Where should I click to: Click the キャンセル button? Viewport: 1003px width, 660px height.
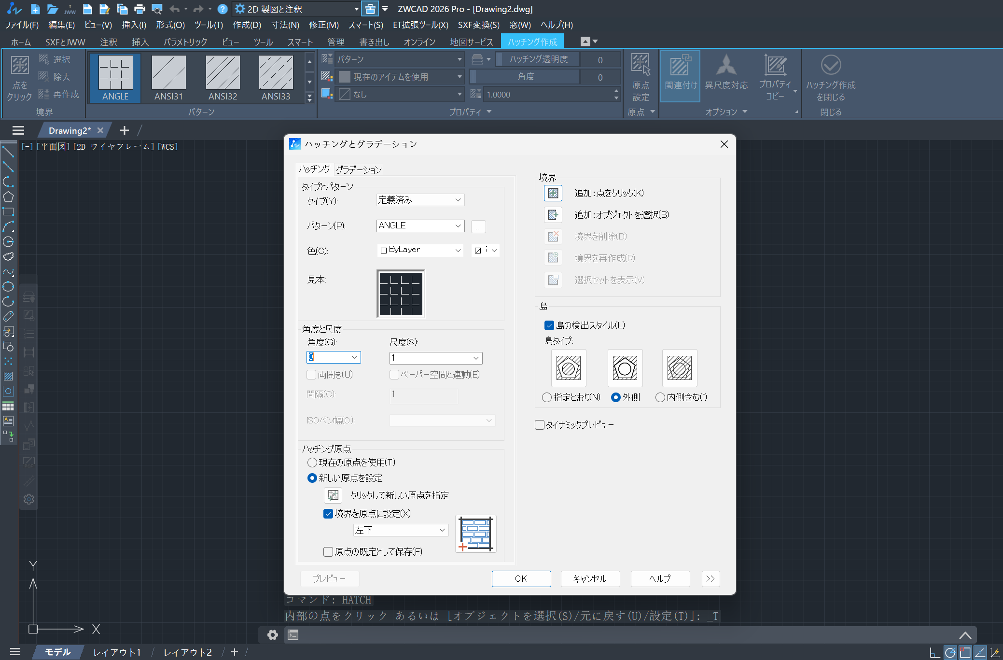[x=590, y=578]
